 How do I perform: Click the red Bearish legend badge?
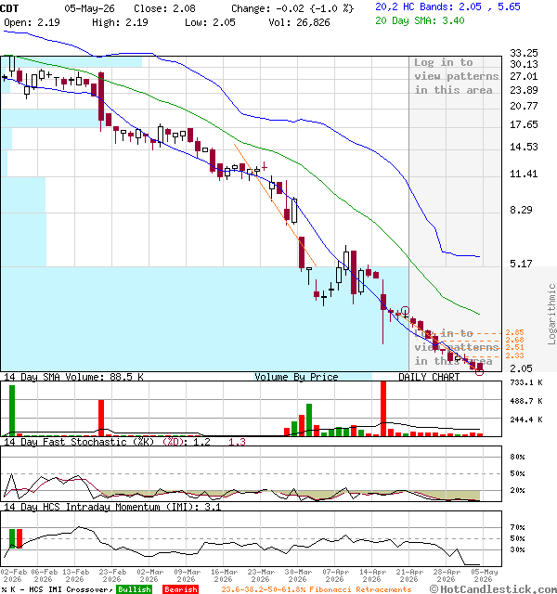click(180, 589)
